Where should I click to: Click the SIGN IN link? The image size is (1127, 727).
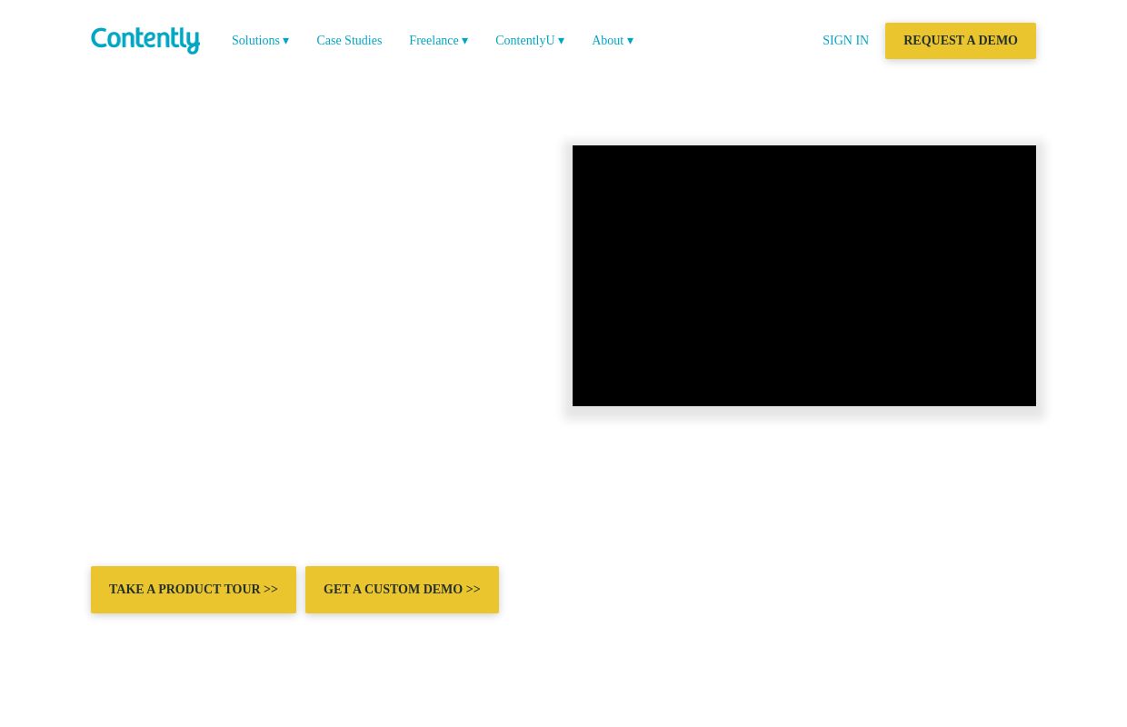(x=845, y=40)
